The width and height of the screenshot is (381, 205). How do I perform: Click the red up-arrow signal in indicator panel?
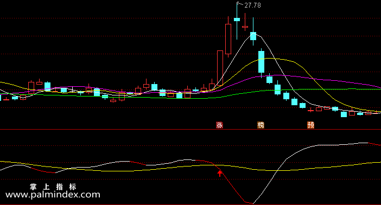click(x=220, y=174)
